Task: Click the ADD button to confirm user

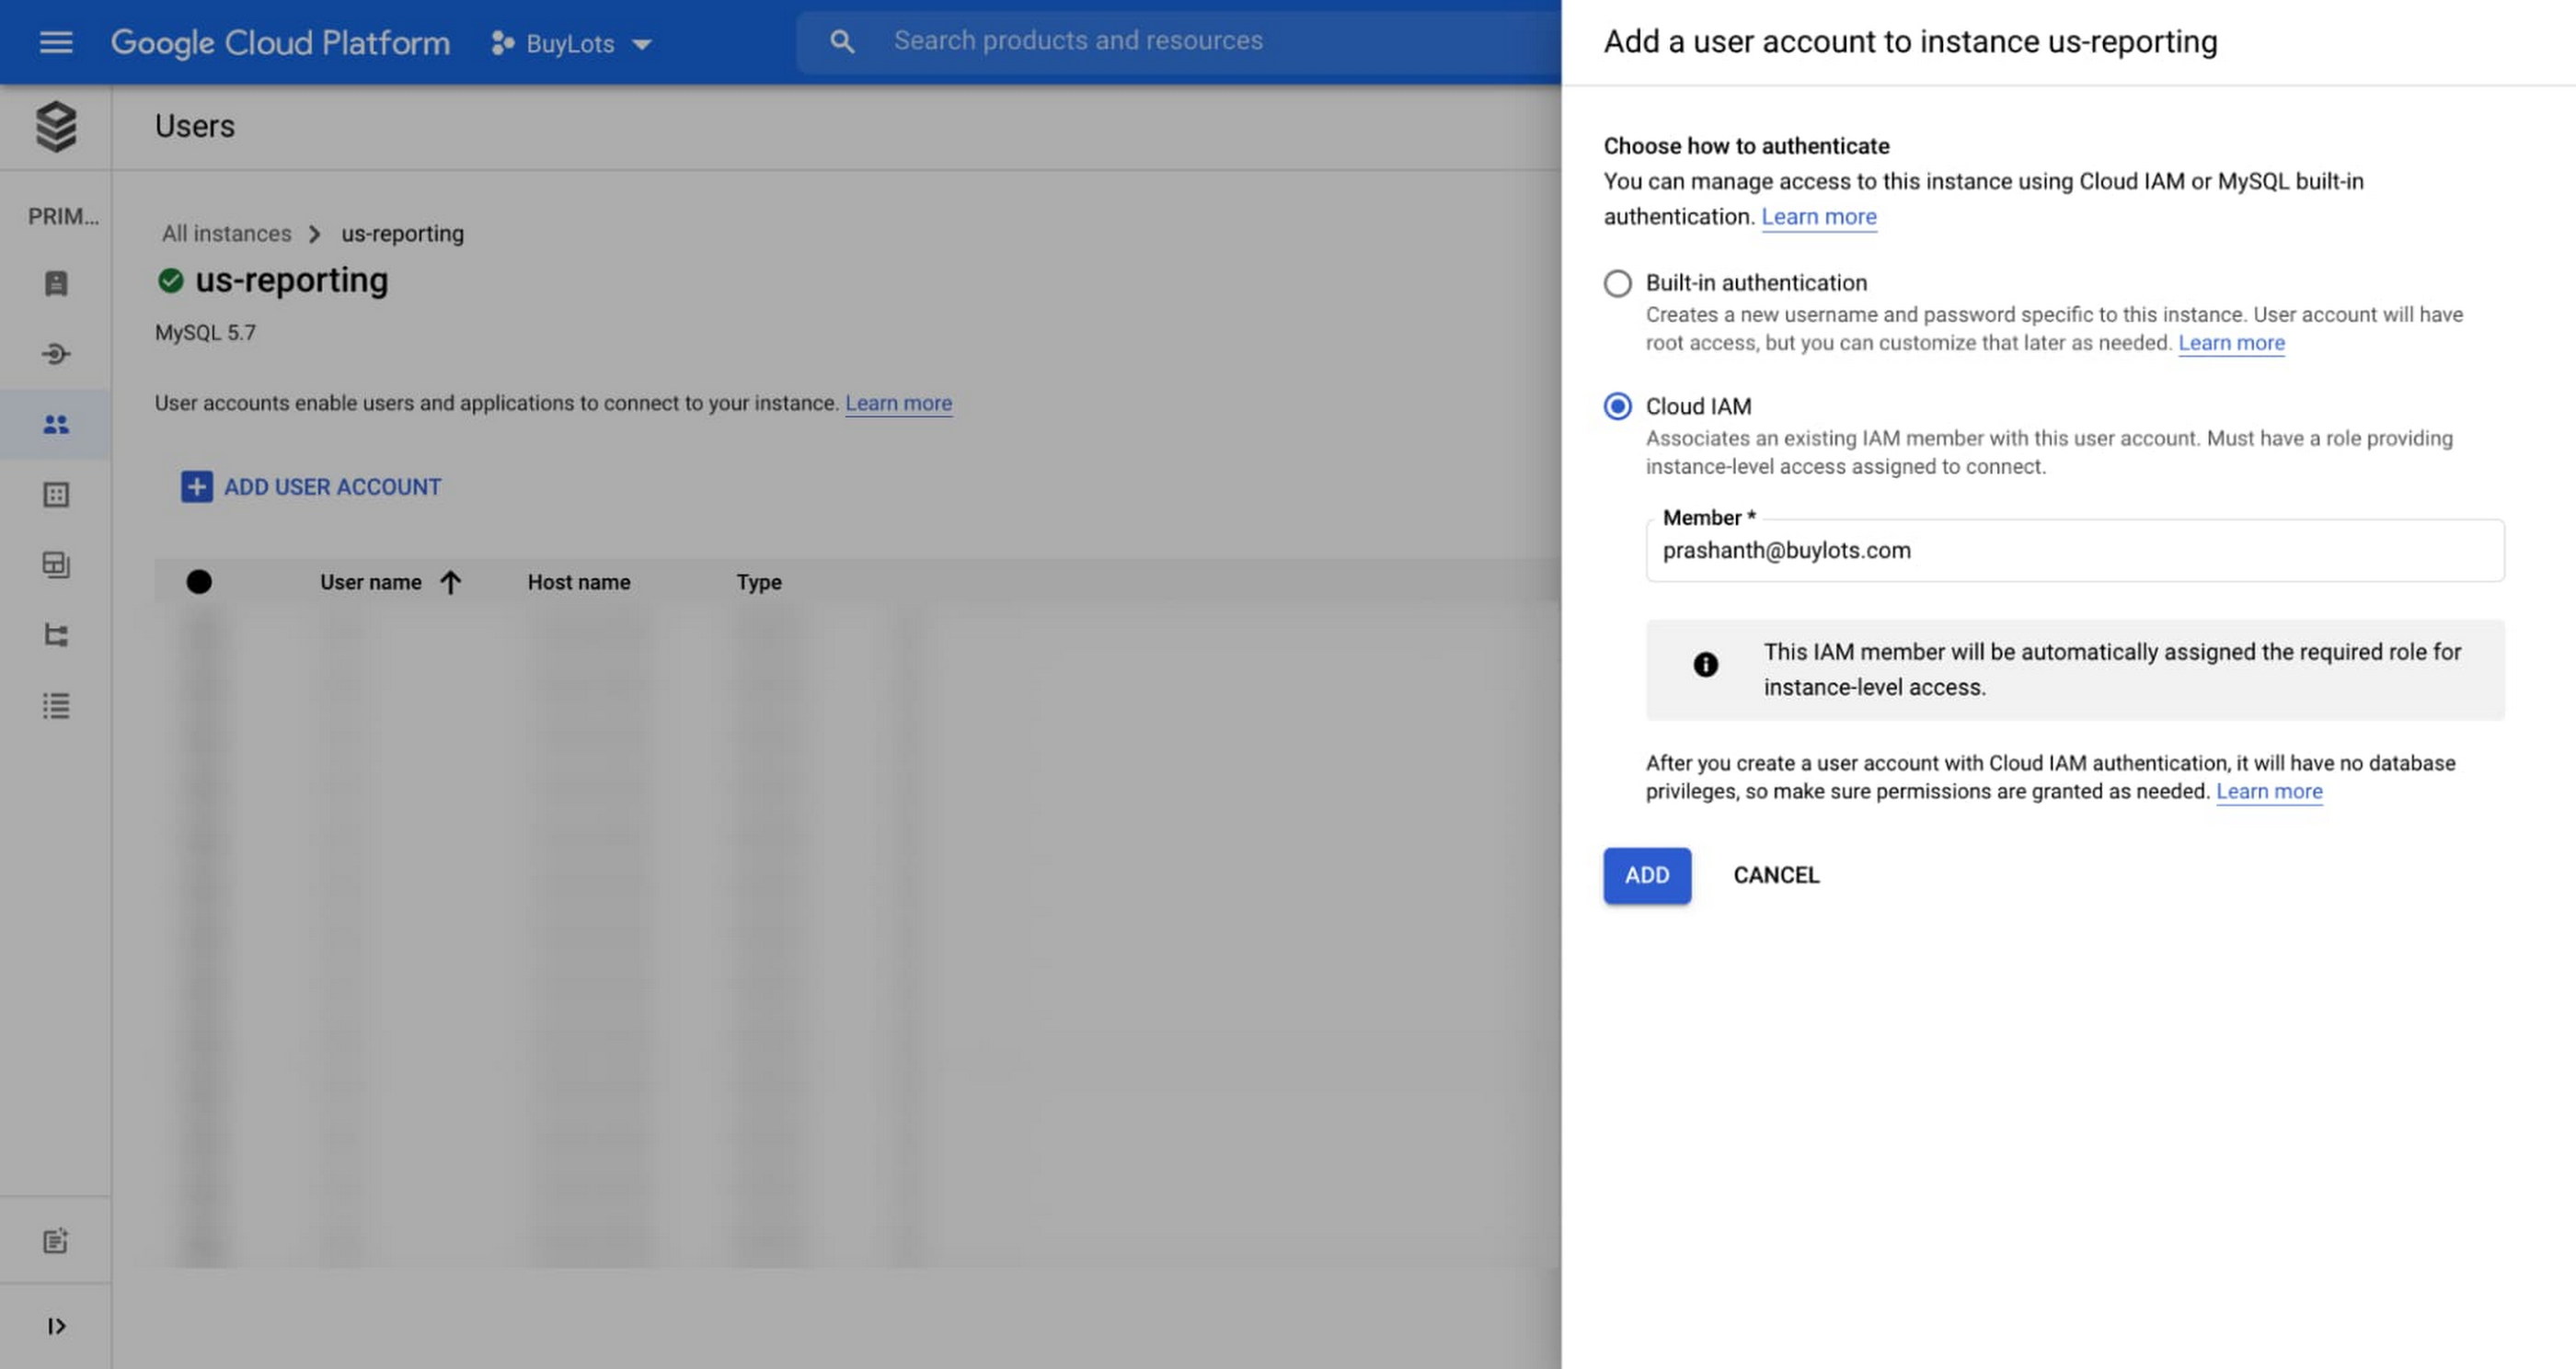Action: click(x=1646, y=873)
